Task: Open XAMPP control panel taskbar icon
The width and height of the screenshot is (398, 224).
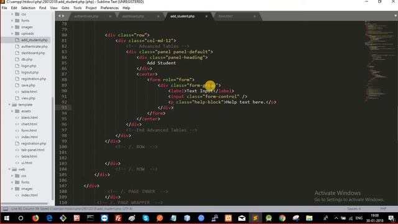Action: 228,218
